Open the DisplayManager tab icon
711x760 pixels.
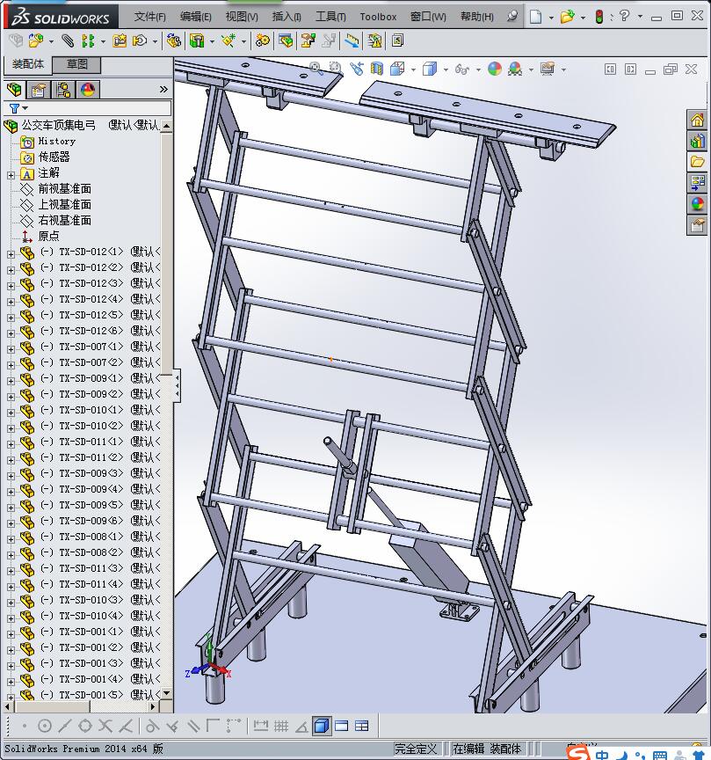pos(88,90)
